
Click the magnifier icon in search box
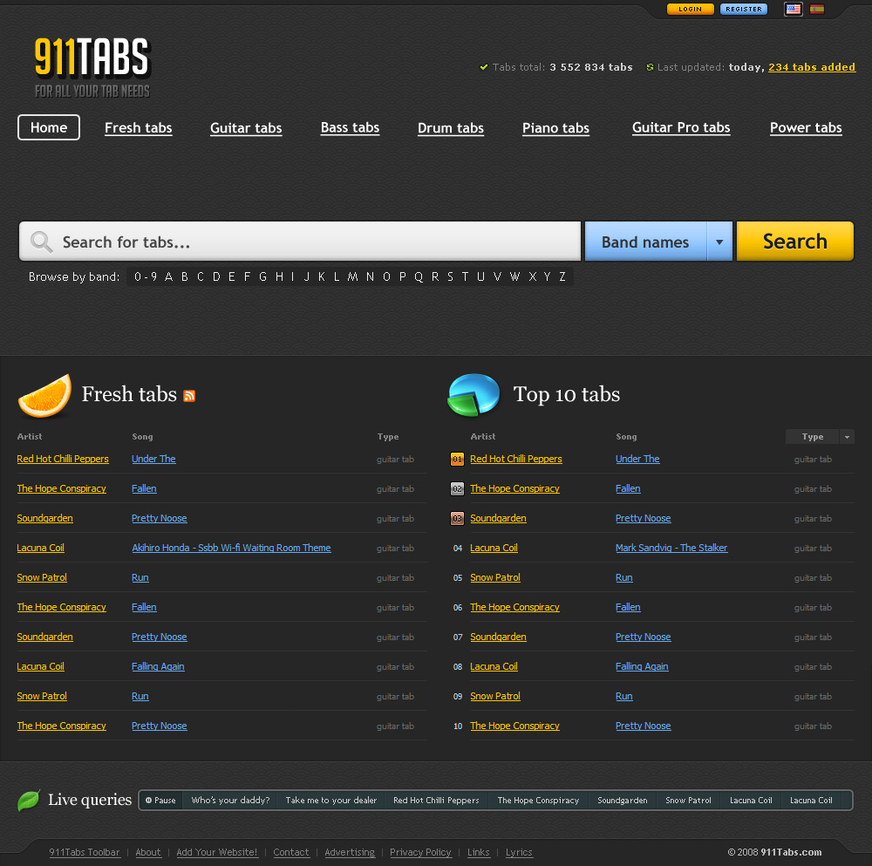(x=41, y=242)
